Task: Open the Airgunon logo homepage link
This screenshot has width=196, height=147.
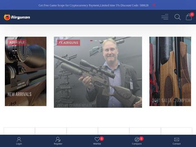Action: [x=17, y=17]
